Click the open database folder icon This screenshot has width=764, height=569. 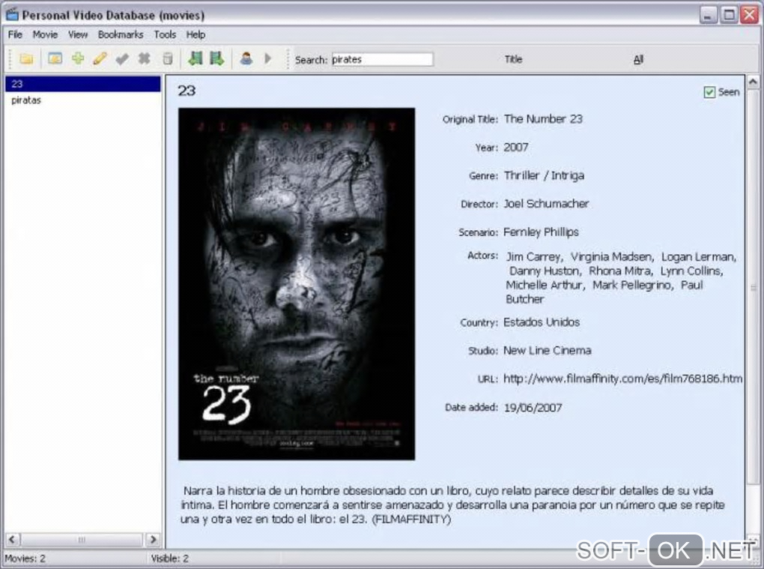[x=26, y=59]
